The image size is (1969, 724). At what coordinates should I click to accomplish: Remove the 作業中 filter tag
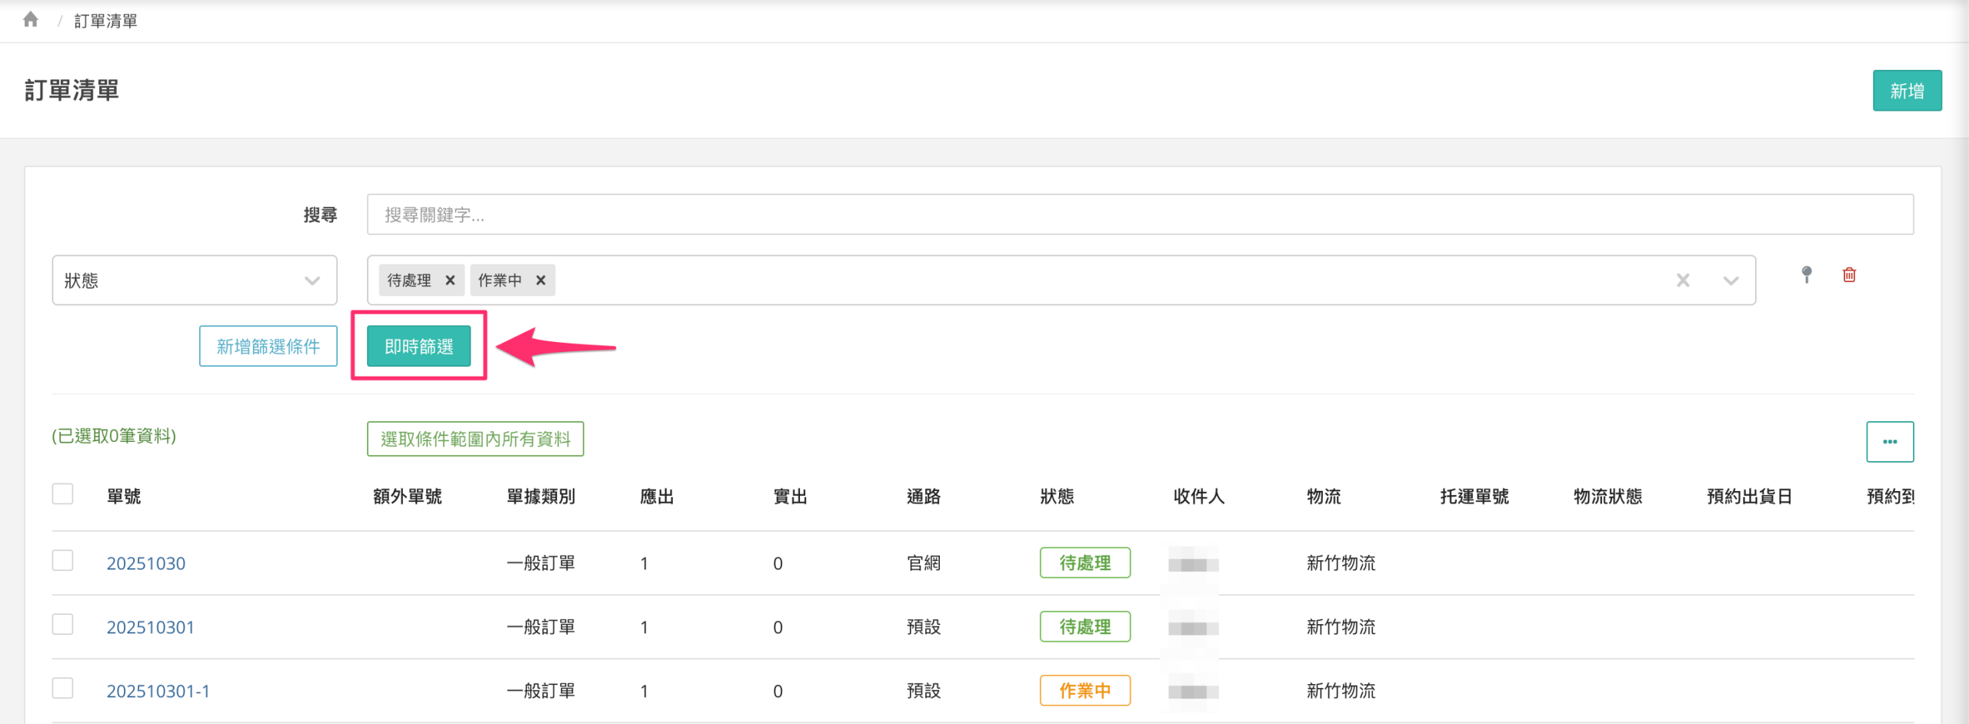[x=541, y=281]
